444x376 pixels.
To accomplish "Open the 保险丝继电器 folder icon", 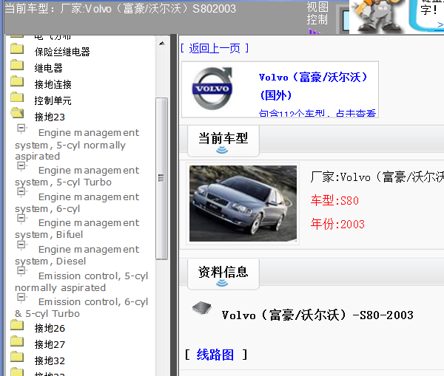I will [x=17, y=49].
